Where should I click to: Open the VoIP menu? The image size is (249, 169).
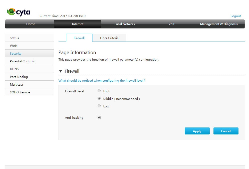coord(172,24)
